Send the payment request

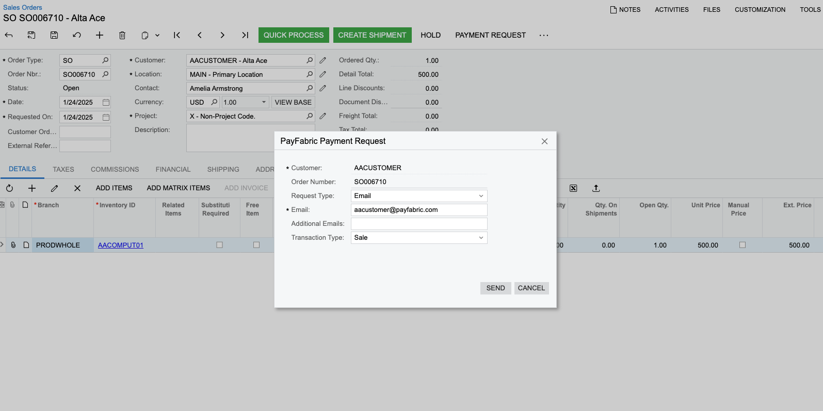tap(495, 288)
